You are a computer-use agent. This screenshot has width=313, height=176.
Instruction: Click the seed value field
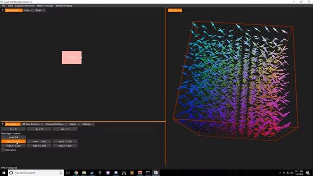(14, 137)
